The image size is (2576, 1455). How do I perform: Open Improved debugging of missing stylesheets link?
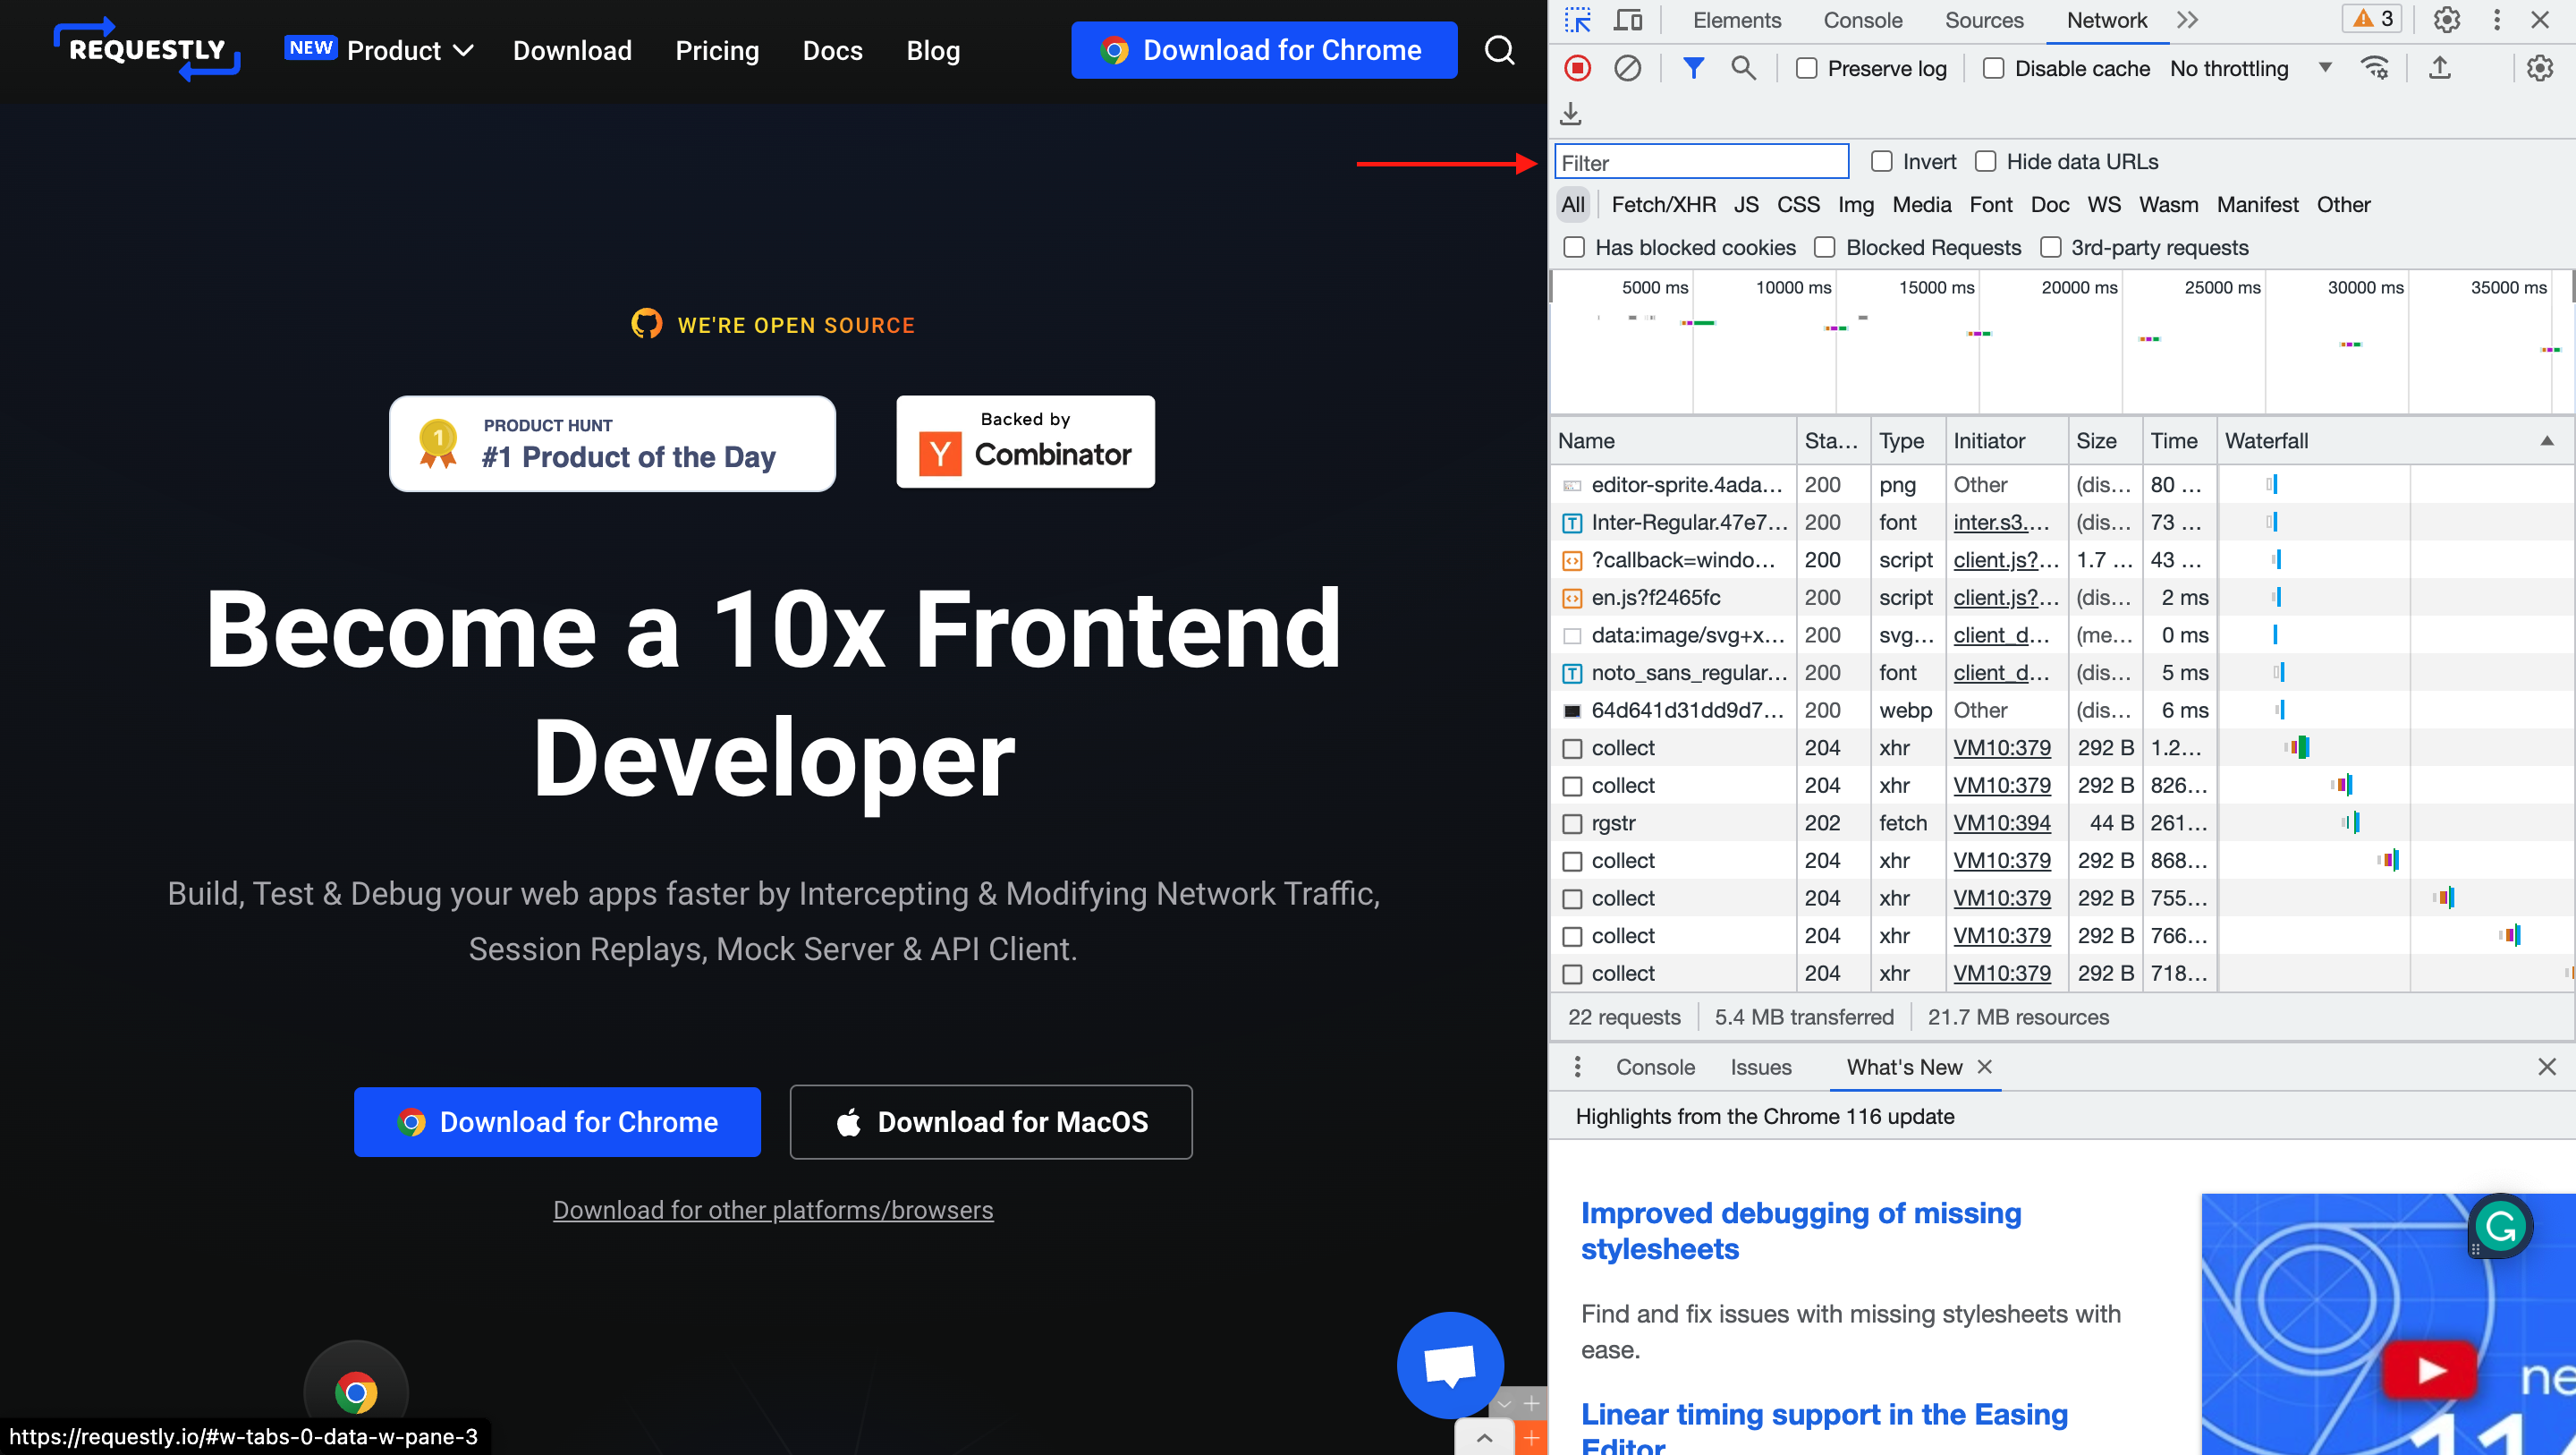(x=1800, y=1231)
